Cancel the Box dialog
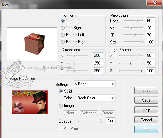This screenshot has height=138, width=163. pyautogui.click(x=146, y=120)
